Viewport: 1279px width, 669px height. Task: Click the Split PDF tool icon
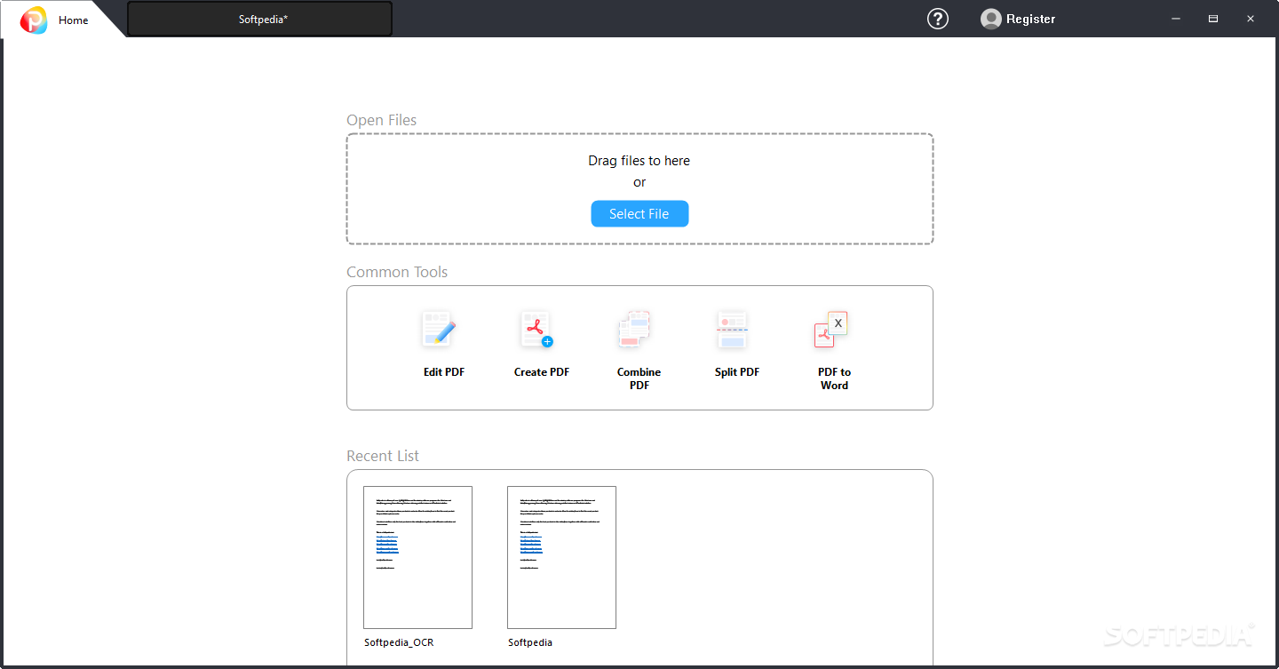click(x=732, y=329)
